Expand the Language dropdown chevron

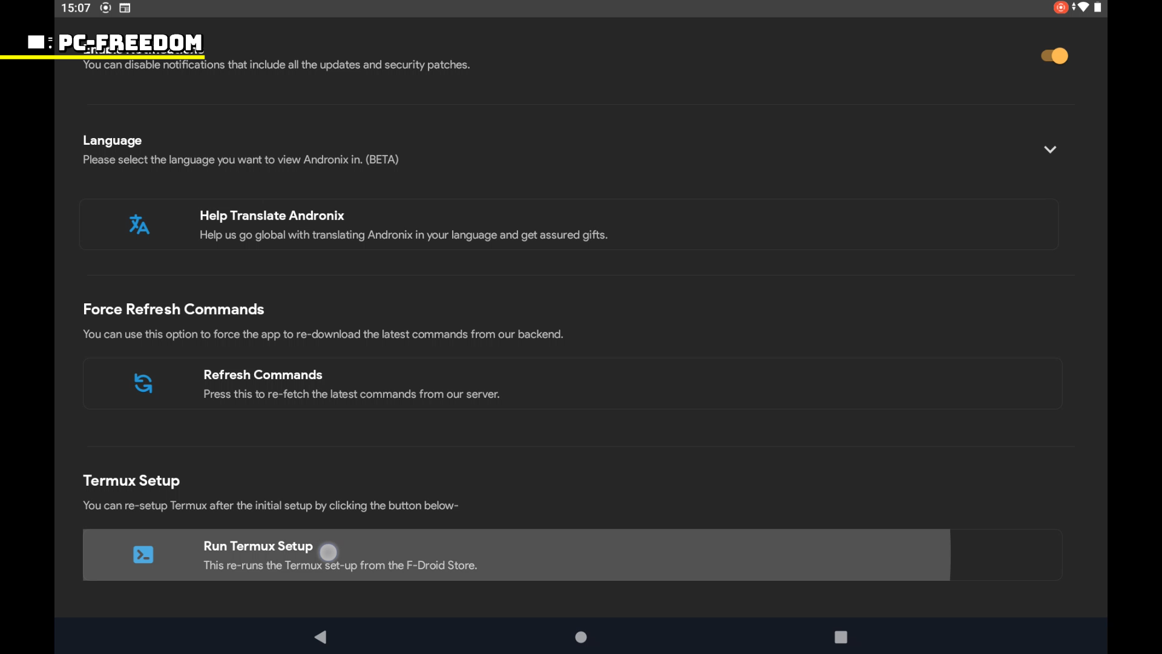[1050, 150]
